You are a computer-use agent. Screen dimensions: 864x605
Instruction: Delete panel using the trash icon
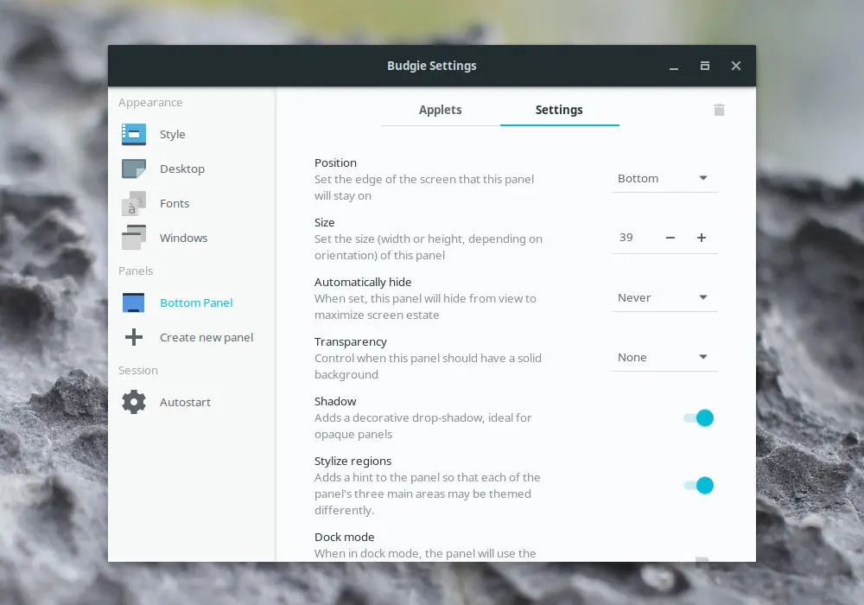(719, 110)
